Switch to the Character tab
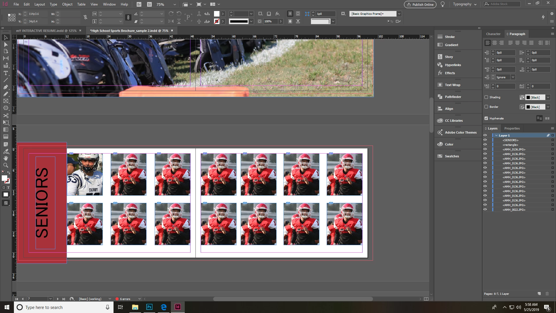Screen dimensions: 556x313 click(x=493, y=34)
